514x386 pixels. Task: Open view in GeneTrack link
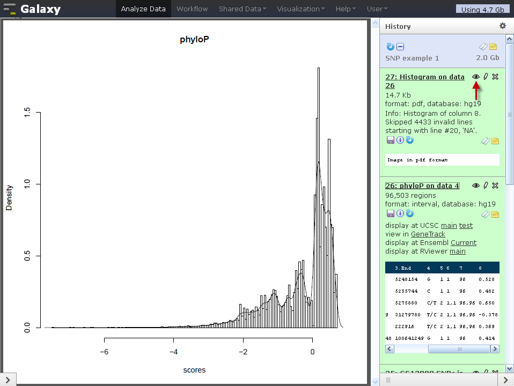tap(428, 234)
